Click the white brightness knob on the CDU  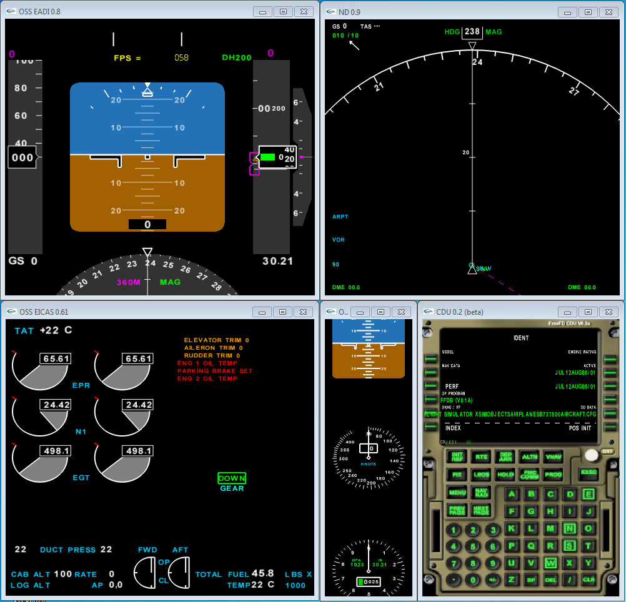pos(592,455)
